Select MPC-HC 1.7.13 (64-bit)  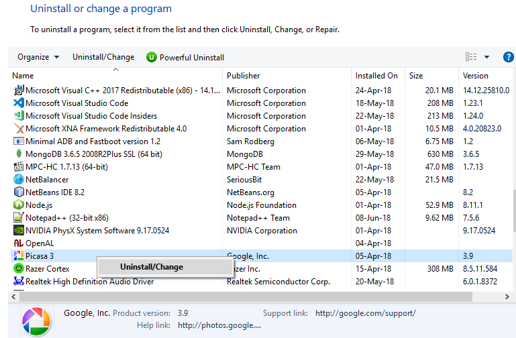pos(66,167)
